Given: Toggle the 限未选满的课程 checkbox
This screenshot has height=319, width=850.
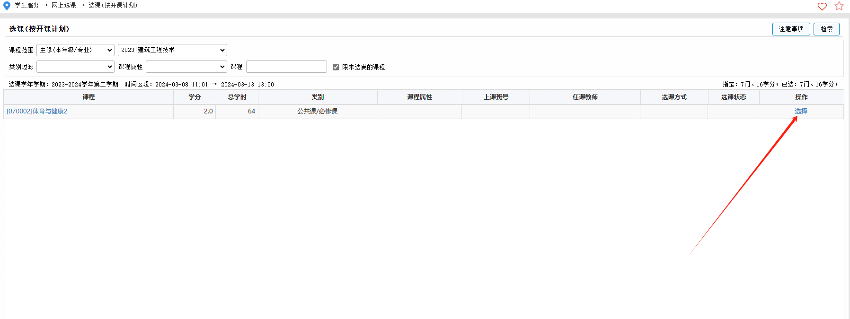Looking at the screenshot, I should (x=336, y=67).
